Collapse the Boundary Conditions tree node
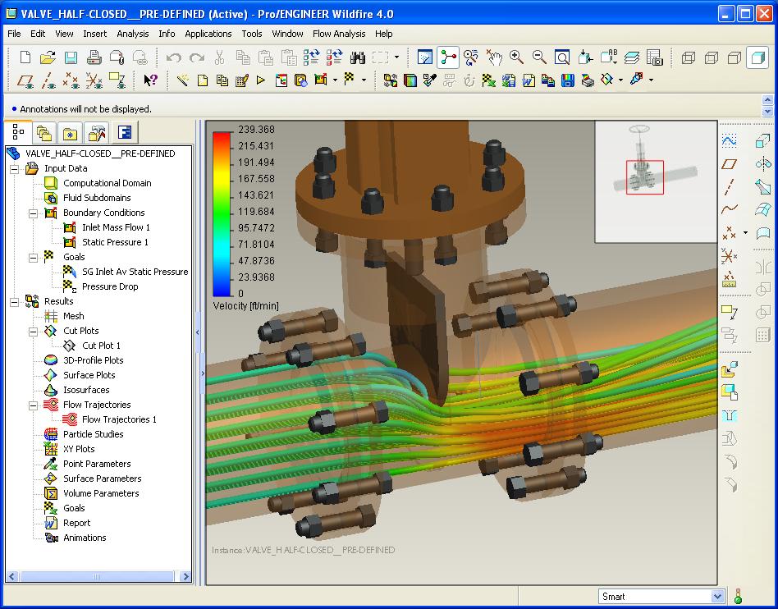The height and width of the screenshot is (609, 778). [33, 213]
